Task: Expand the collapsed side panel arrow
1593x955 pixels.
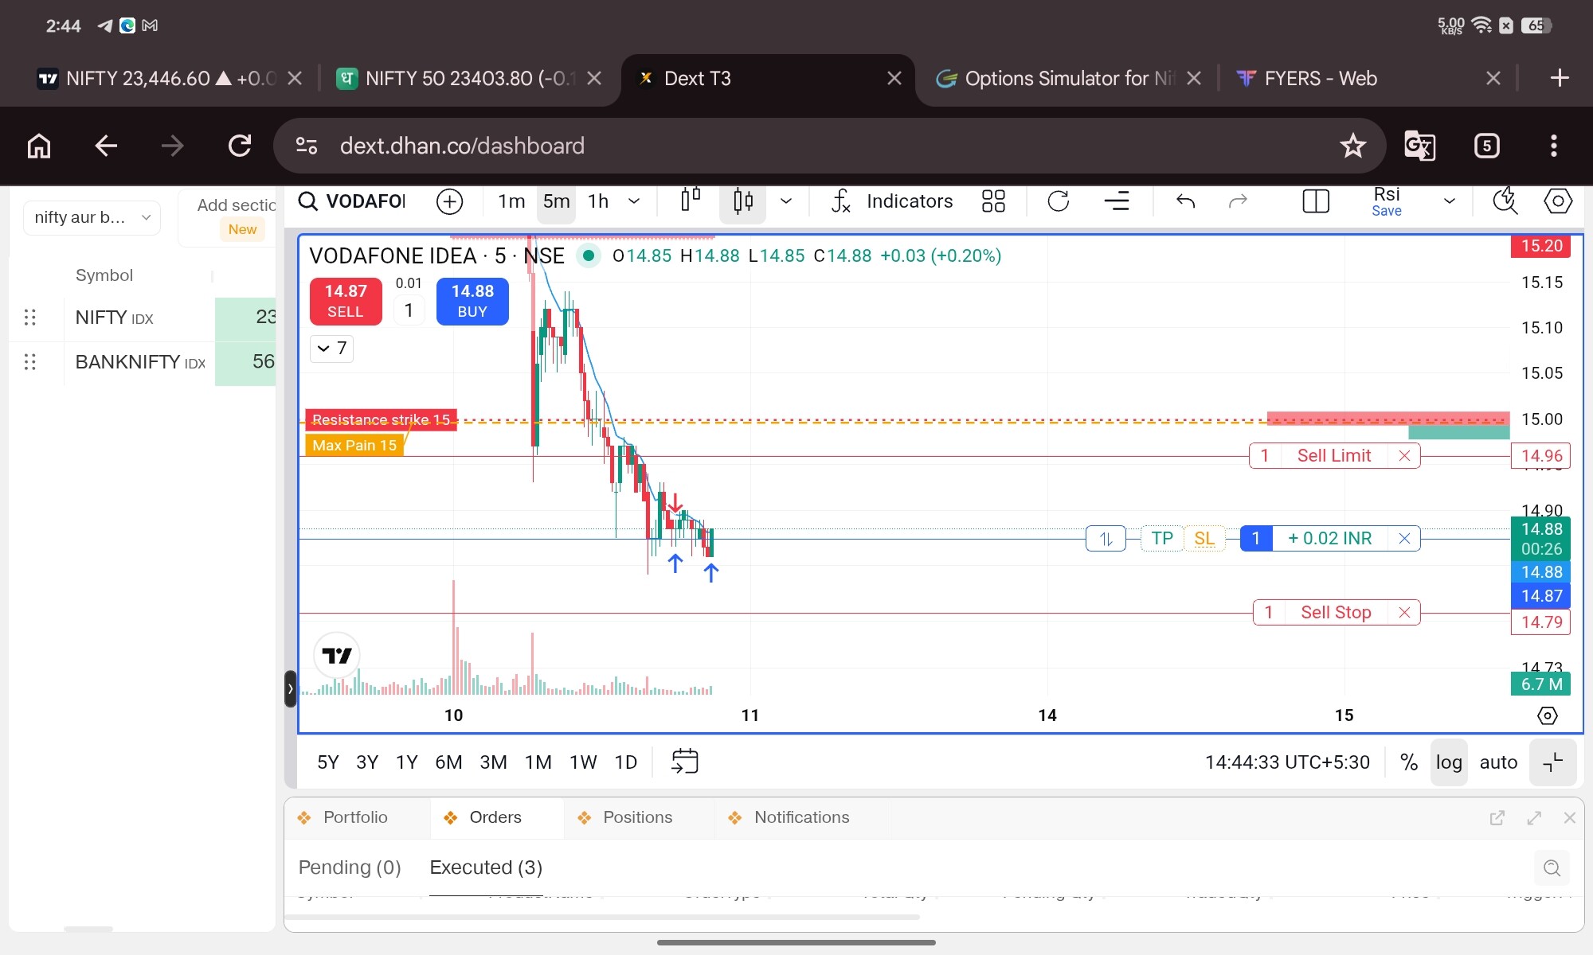Action: point(291,689)
